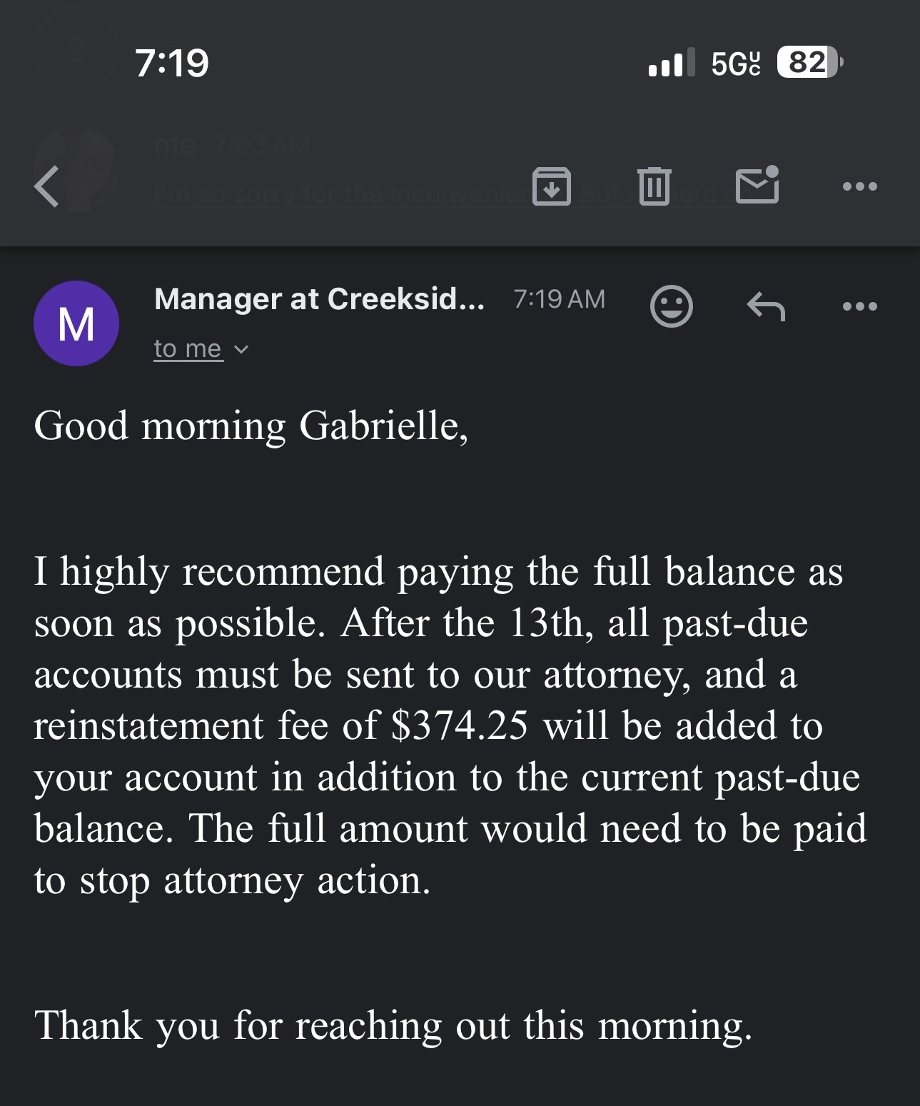This screenshot has height=1106, width=920.
Task: Open the top toolbar more options menu
Action: click(859, 187)
